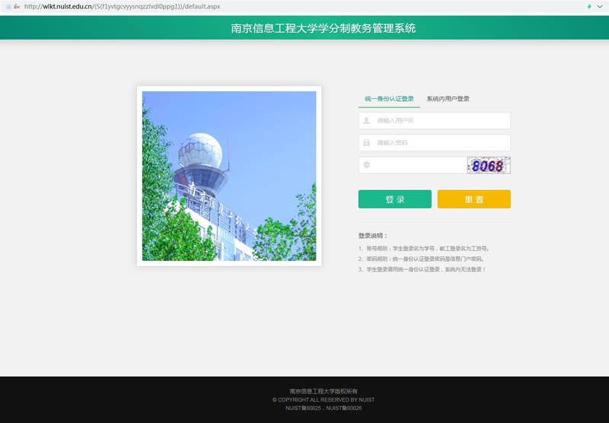Click the green lightning icon in address bar
609x423 pixels.
pos(588,6)
